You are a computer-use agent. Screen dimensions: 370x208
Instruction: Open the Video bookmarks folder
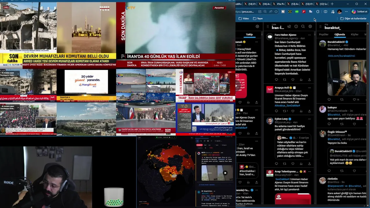click(244, 18)
